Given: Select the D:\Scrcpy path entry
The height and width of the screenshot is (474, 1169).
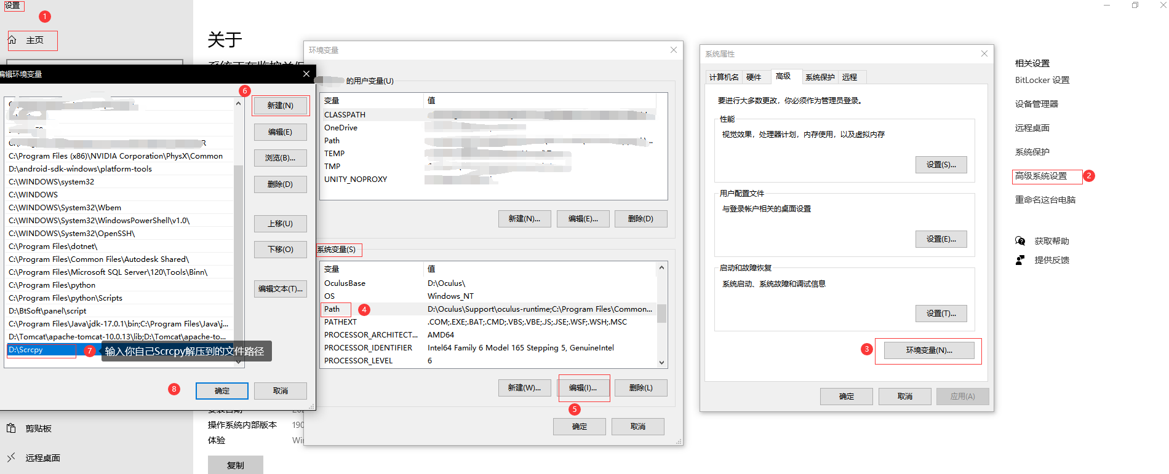Looking at the screenshot, I should [120, 350].
